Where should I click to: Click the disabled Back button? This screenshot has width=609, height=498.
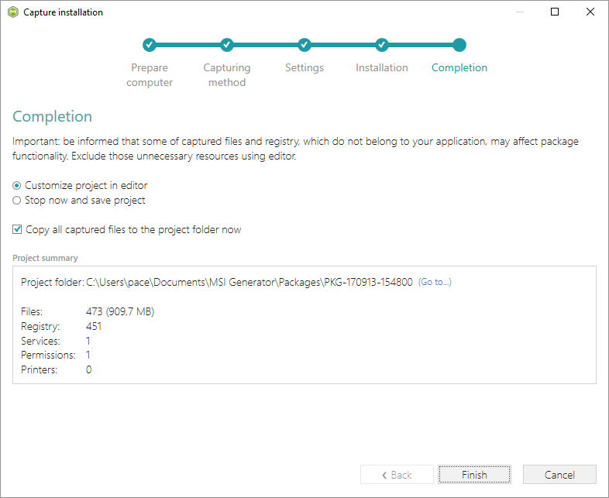pyautogui.click(x=397, y=474)
